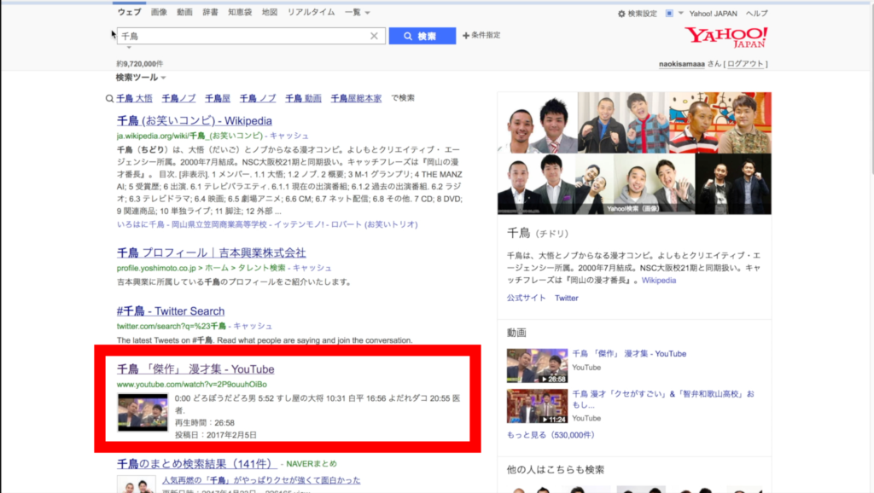Open Wikipedia link in knowledge panel
The height and width of the screenshot is (493, 874).
[658, 281]
